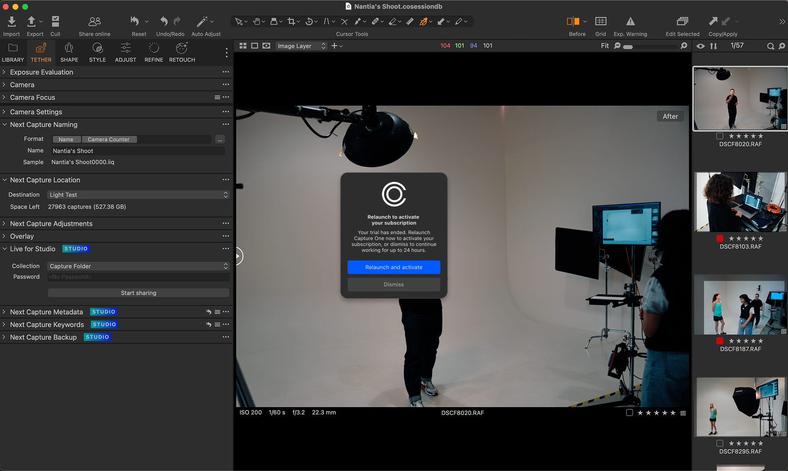
Task: Switch to the Library tool tab
Action: [13, 52]
